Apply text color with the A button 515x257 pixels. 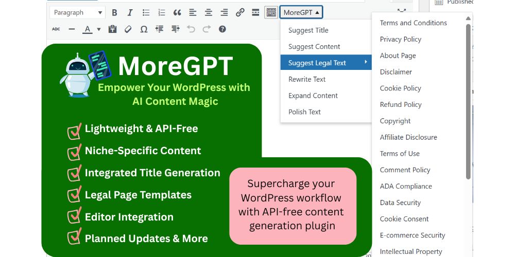click(88, 29)
